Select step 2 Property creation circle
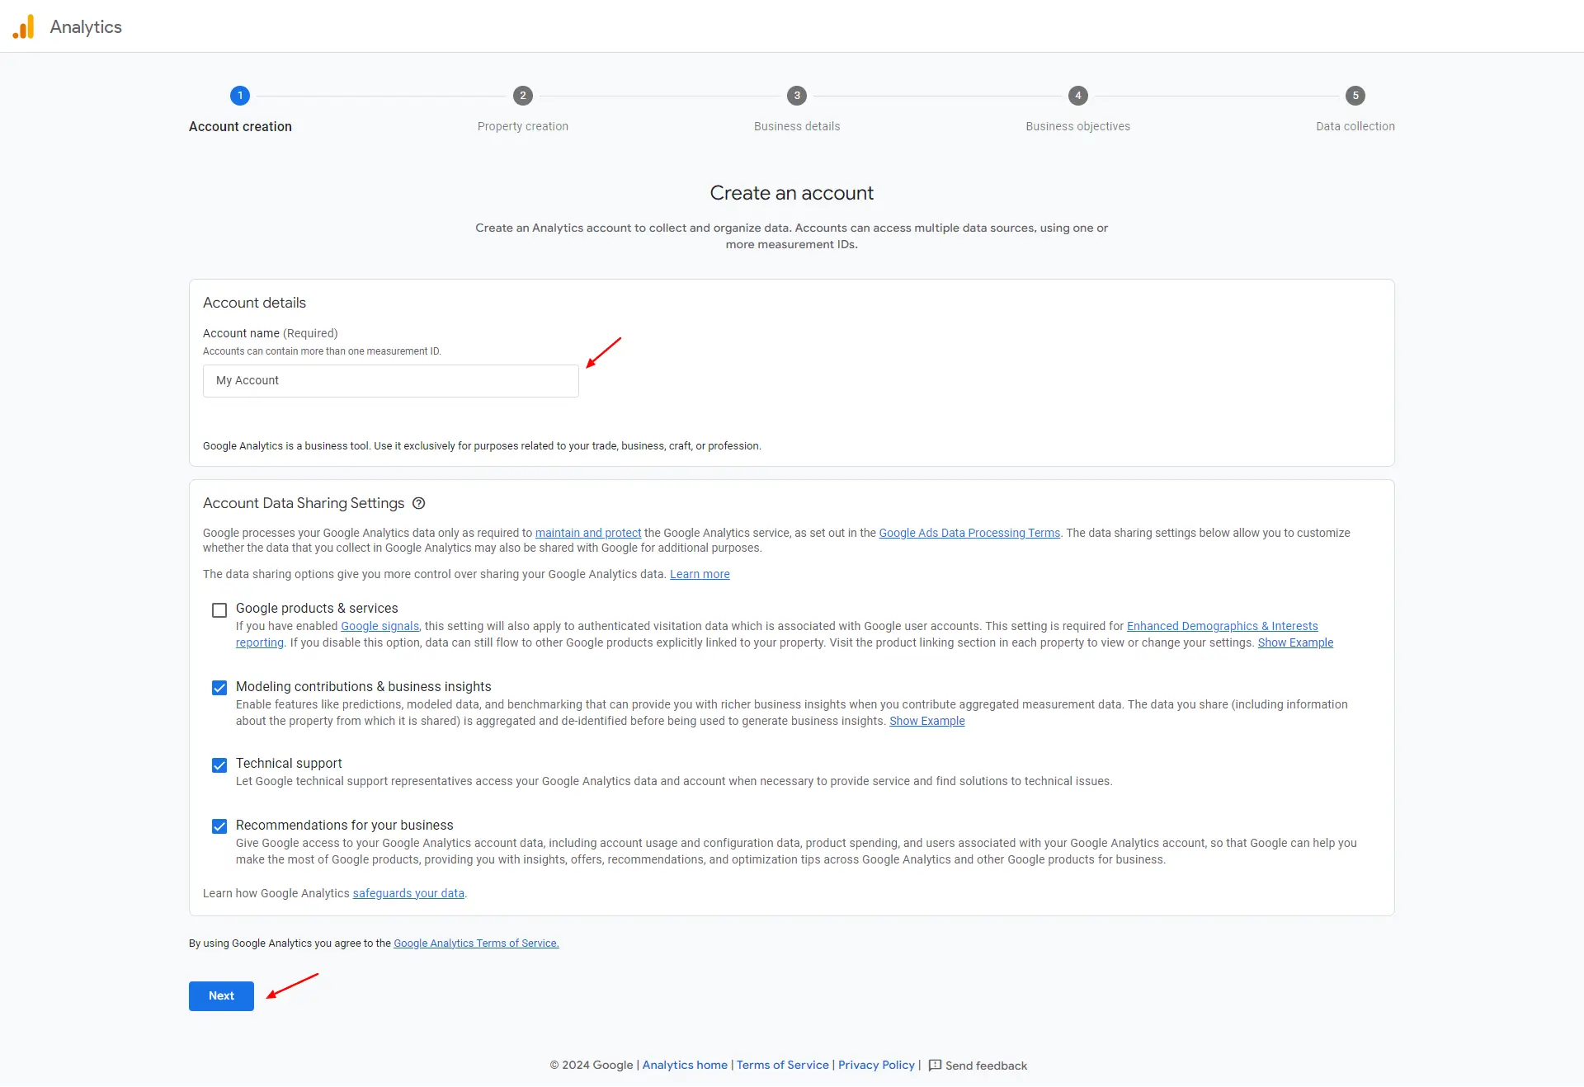The width and height of the screenshot is (1584, 1087). [523, 96]
